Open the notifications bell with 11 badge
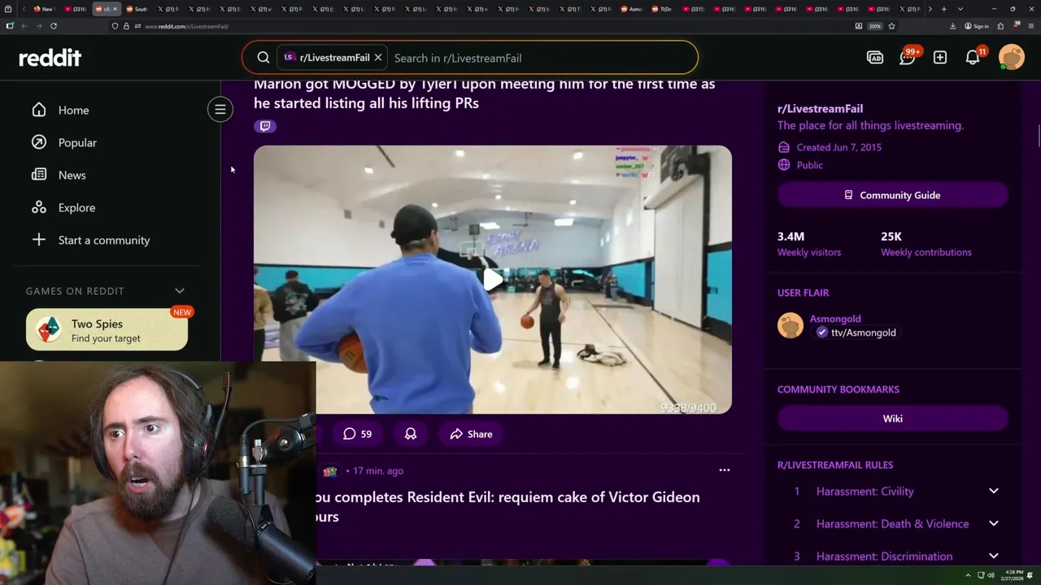The height and width of the screenshot is (585, 1041). pos(973,57)
